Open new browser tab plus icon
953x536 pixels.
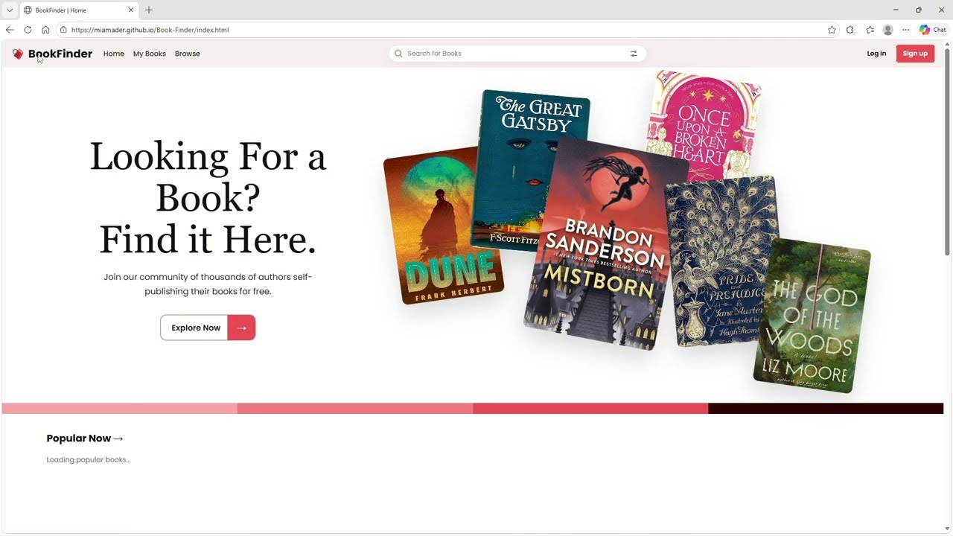click(x=149, y=10)
